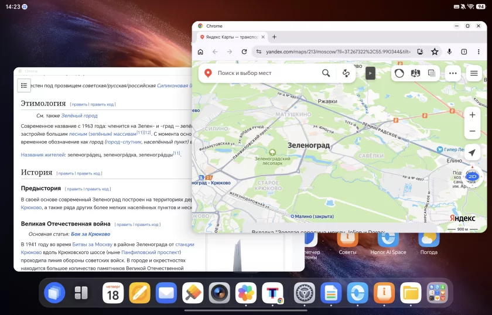
Task: Open map layers selector
Action: [x=432, y=73]
